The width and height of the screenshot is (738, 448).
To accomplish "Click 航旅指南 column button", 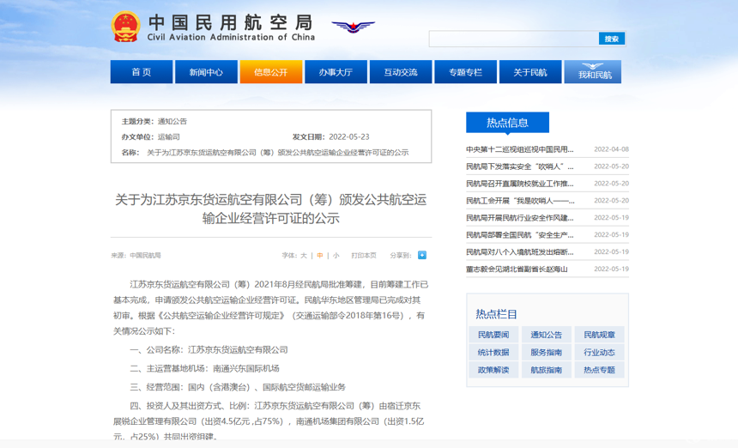I will coord(547,370).
